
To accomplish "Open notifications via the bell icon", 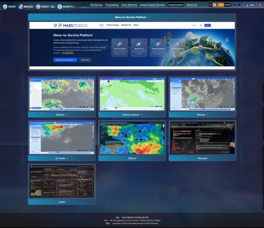I will coord(235,5).
